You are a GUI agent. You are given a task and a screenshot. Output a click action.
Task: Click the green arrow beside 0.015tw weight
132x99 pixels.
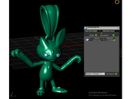pos(115,40)
